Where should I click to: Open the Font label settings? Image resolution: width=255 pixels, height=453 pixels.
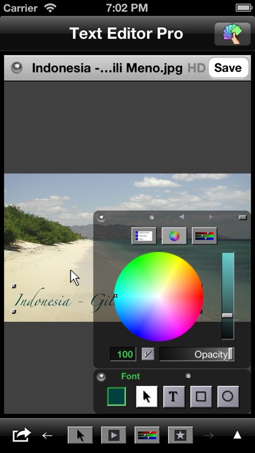[x=131, y=376]
